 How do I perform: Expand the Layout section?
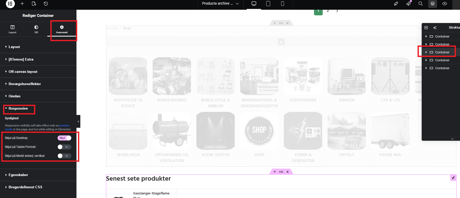(x=38, y=47)
